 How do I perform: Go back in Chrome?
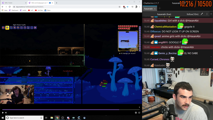click(x=3, y=7)
